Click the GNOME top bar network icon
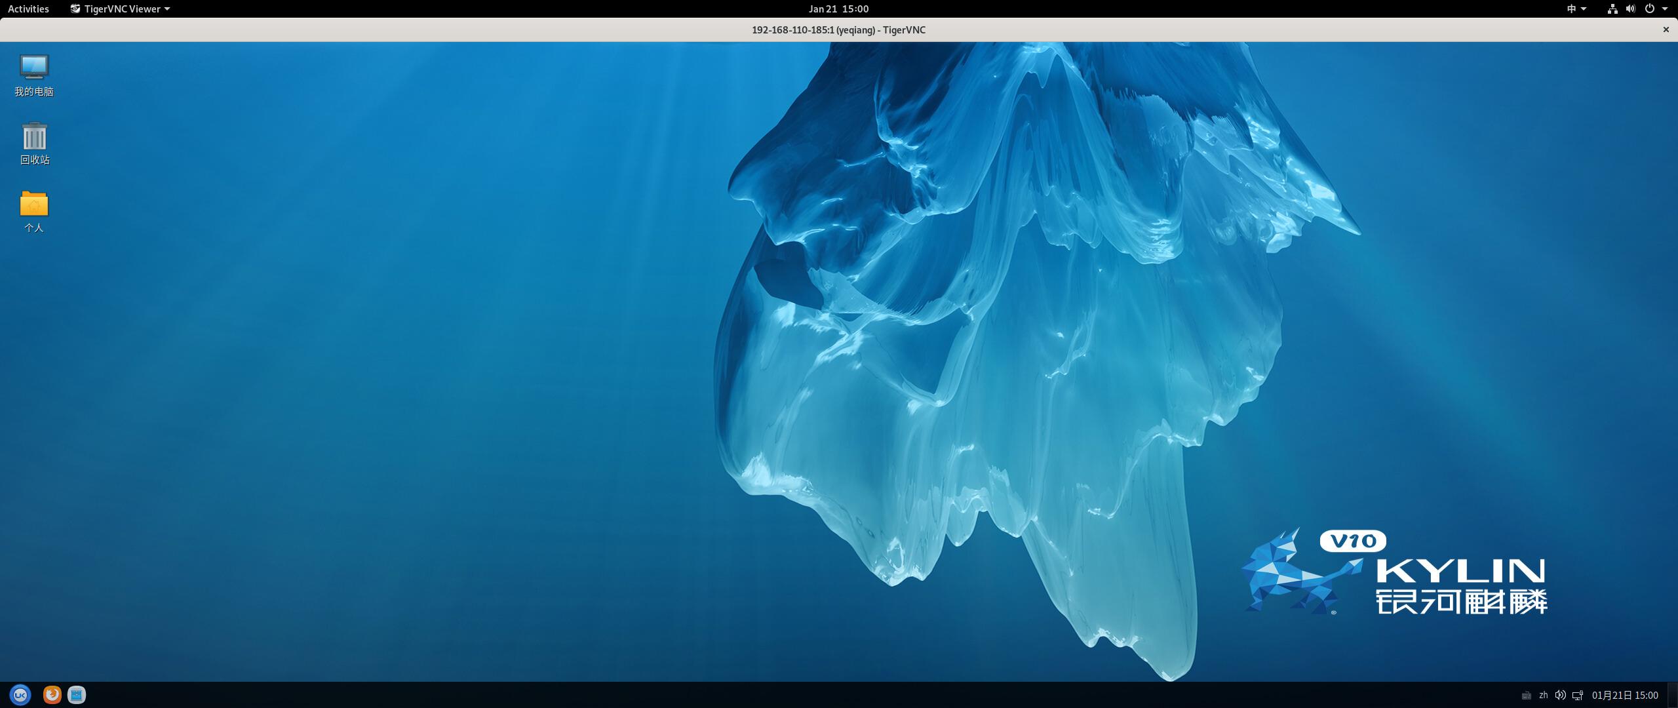Screen dimensions: 1678x708 pyautogui.click(x=1612, y=9)
